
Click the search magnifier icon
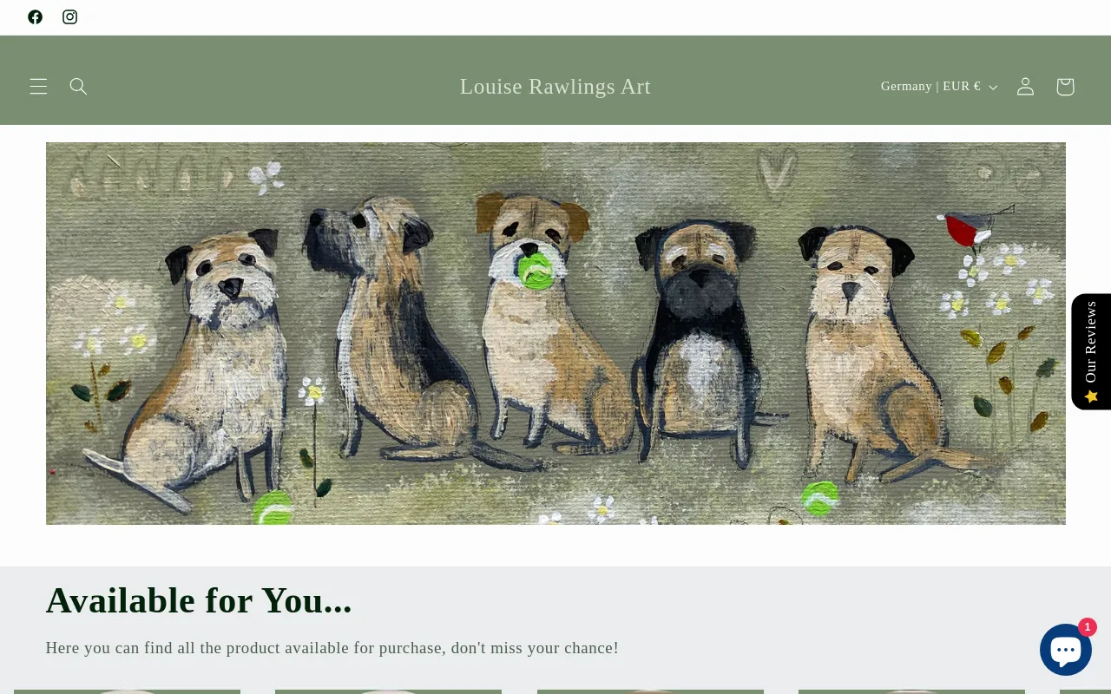pyautogui.click(x=78, y=86)
